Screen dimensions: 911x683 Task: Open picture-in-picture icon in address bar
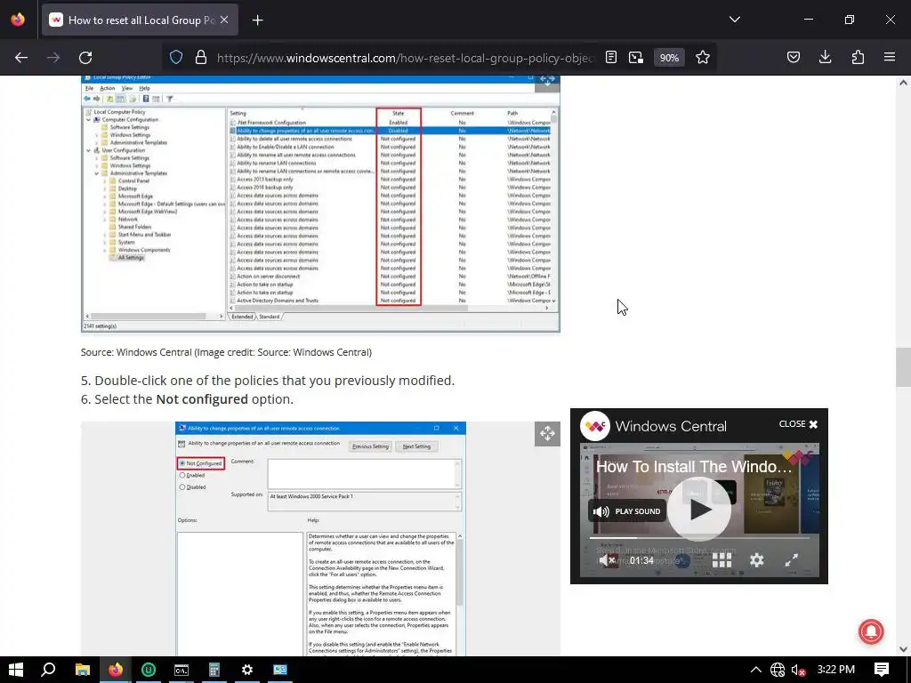click(636, 58)
